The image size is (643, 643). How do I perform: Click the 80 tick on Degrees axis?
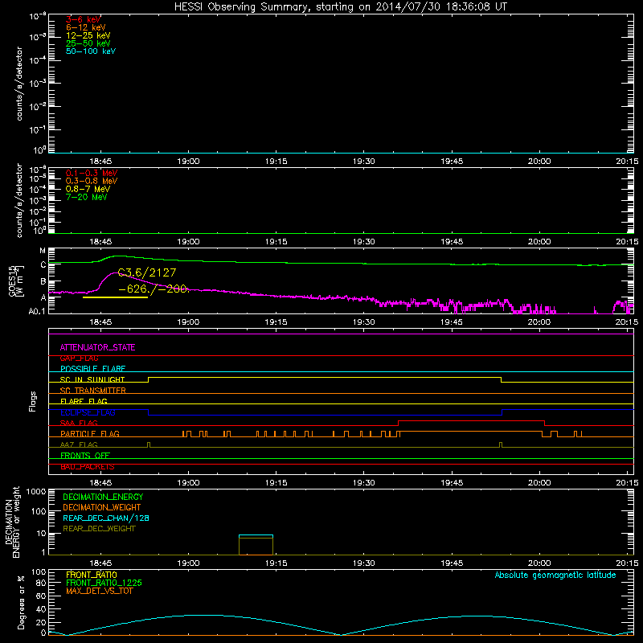pyautogui.click(x=41, y=583)
